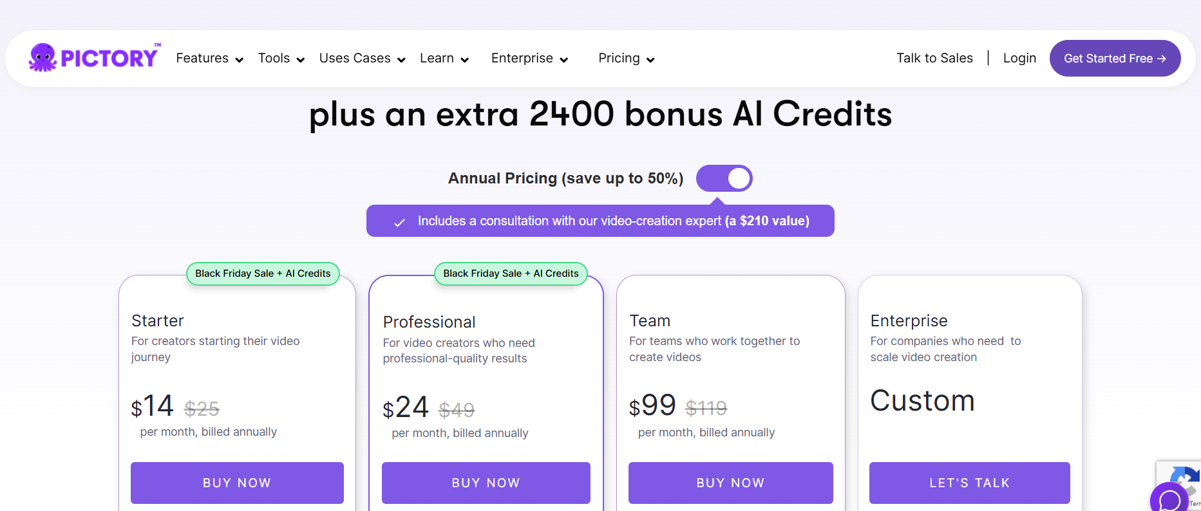Buy the Team plan
This screenshot has height=511, width=1201.
tap(731, 483)
